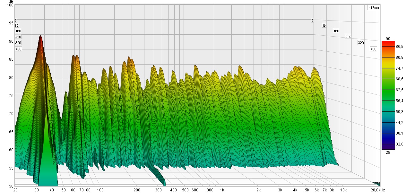Click the 1k frequency axis label

point(222,190)
